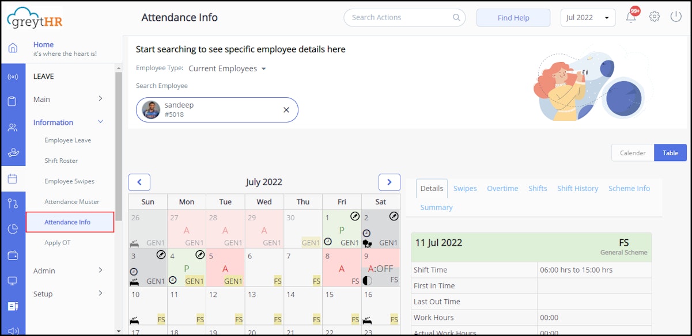Open the Reports pie chart icon

(13, 229)
